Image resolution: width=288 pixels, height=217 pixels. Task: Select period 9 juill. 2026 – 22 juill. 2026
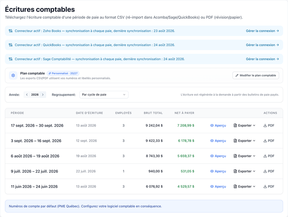click(34, 171)
